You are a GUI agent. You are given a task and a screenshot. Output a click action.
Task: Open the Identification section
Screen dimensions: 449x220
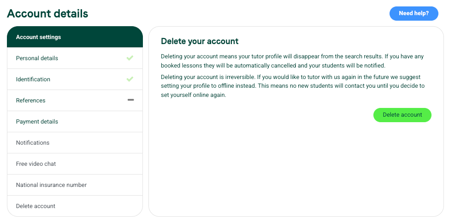pyautogui.click(x=75, y=79)
